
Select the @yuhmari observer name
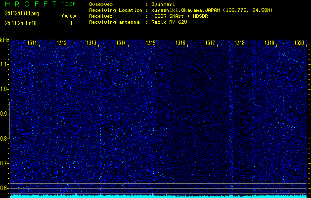click(x=163, y=4)
